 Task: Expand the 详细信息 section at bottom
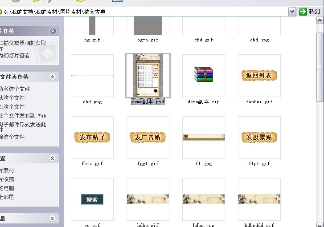pyautogui.click(x=53, y=219)
